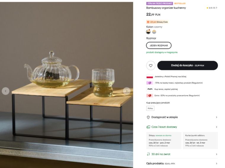The width and height of the screenshot is (225, 168).
Task: Click the Sinsay Club points badge
Action: 157,22
